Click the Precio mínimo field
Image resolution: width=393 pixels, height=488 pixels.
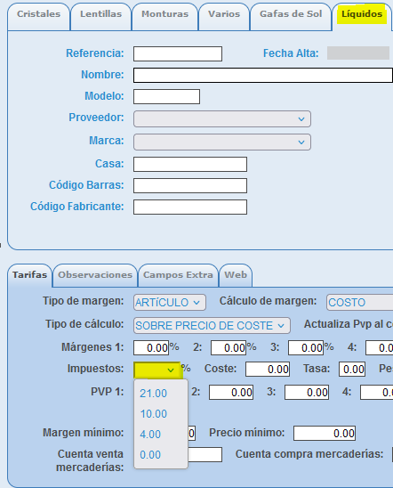tap(325, 433)
